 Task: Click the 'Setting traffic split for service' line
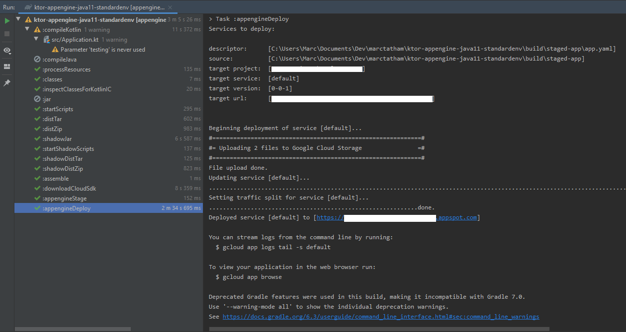289,198
